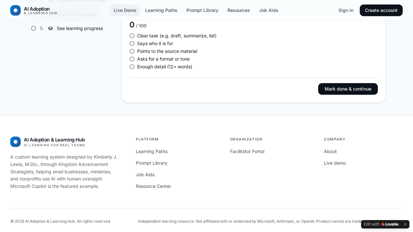Select Resources in the top navigation
Viewport: 413px width, 232px height.
tap(239, 10)
